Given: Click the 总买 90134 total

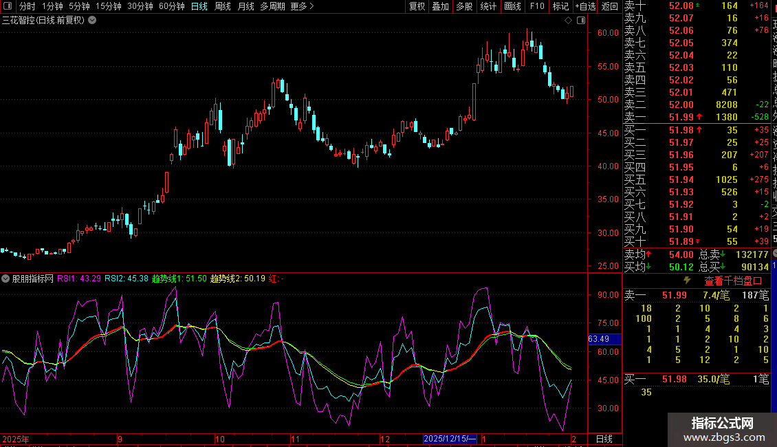Looking at the screenshot, I should [x=755, y=267].
